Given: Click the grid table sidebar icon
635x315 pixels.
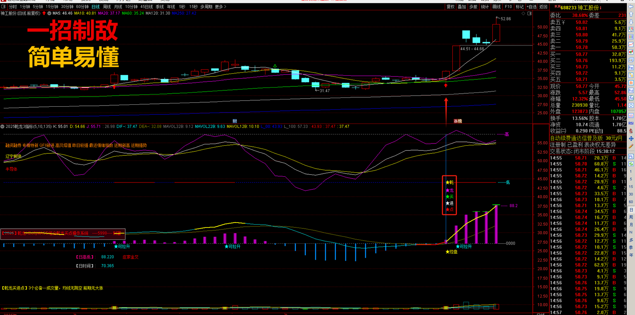Looking at the screenshot, I should [x=631, y=37].
